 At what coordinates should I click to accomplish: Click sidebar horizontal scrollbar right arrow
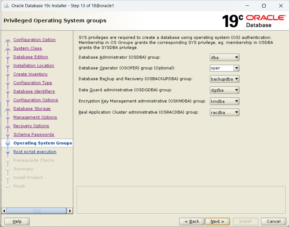click(70, 211)
